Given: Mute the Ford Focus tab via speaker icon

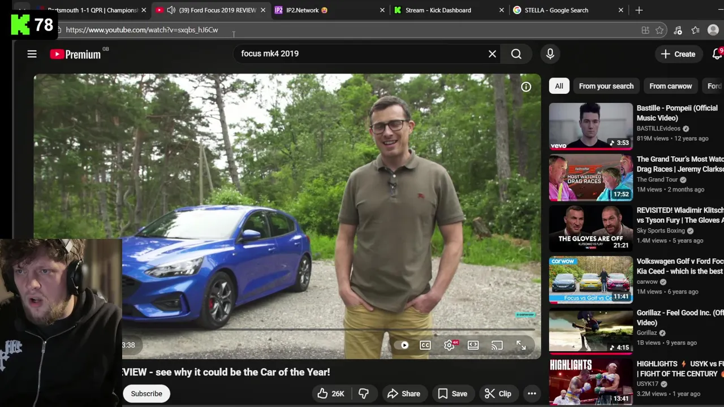Looking at the screenshot, I should (x=171, y=10).
